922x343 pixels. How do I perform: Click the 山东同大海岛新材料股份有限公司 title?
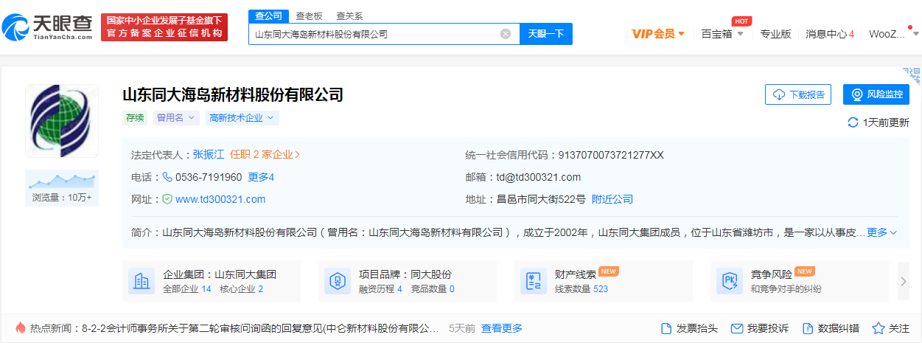[x=233, y=94]
